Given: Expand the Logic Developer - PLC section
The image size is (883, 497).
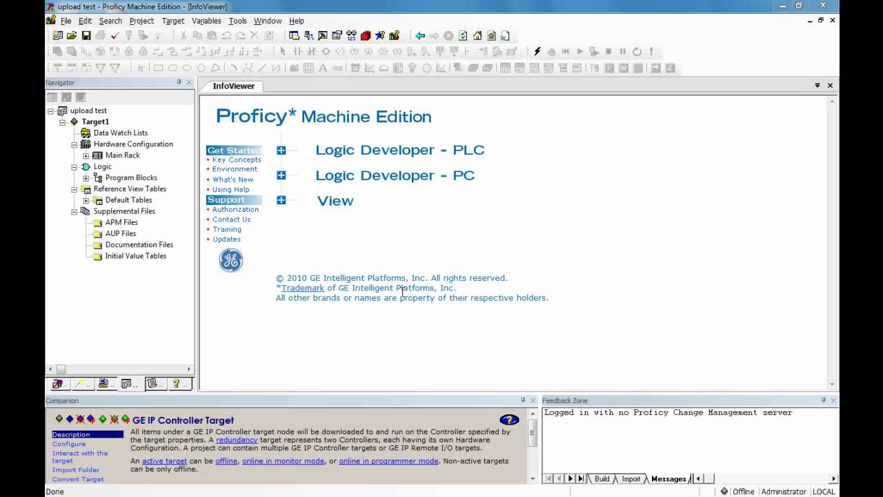Looking at the screenshot, I should [x=281, y=150].
